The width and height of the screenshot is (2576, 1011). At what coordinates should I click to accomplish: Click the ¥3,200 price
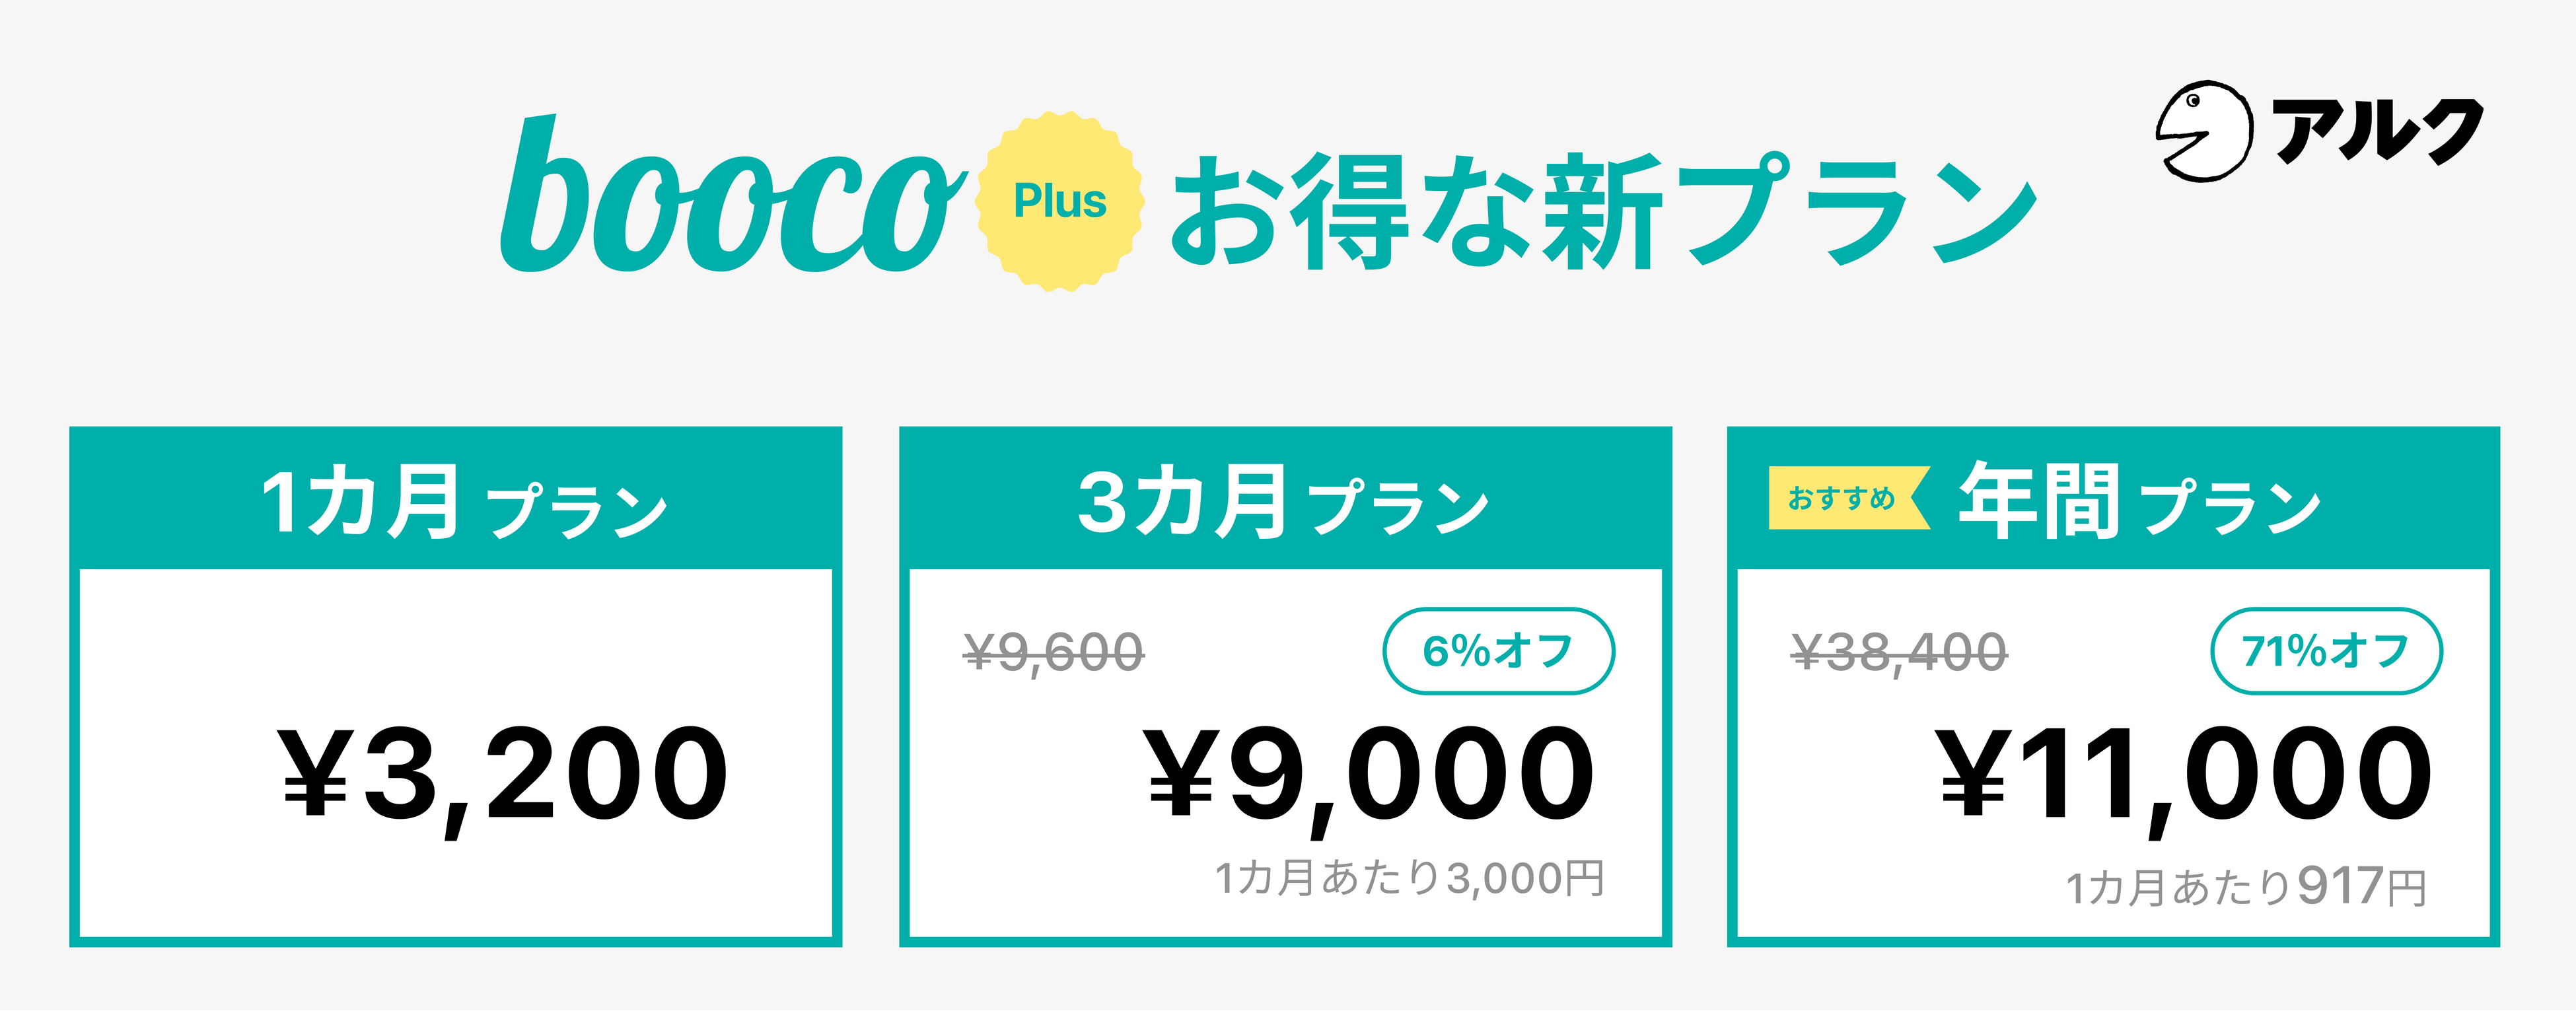point(503,775)
